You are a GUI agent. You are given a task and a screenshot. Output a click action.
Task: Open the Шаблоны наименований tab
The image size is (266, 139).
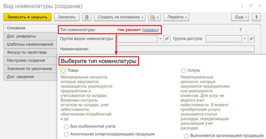30,44
